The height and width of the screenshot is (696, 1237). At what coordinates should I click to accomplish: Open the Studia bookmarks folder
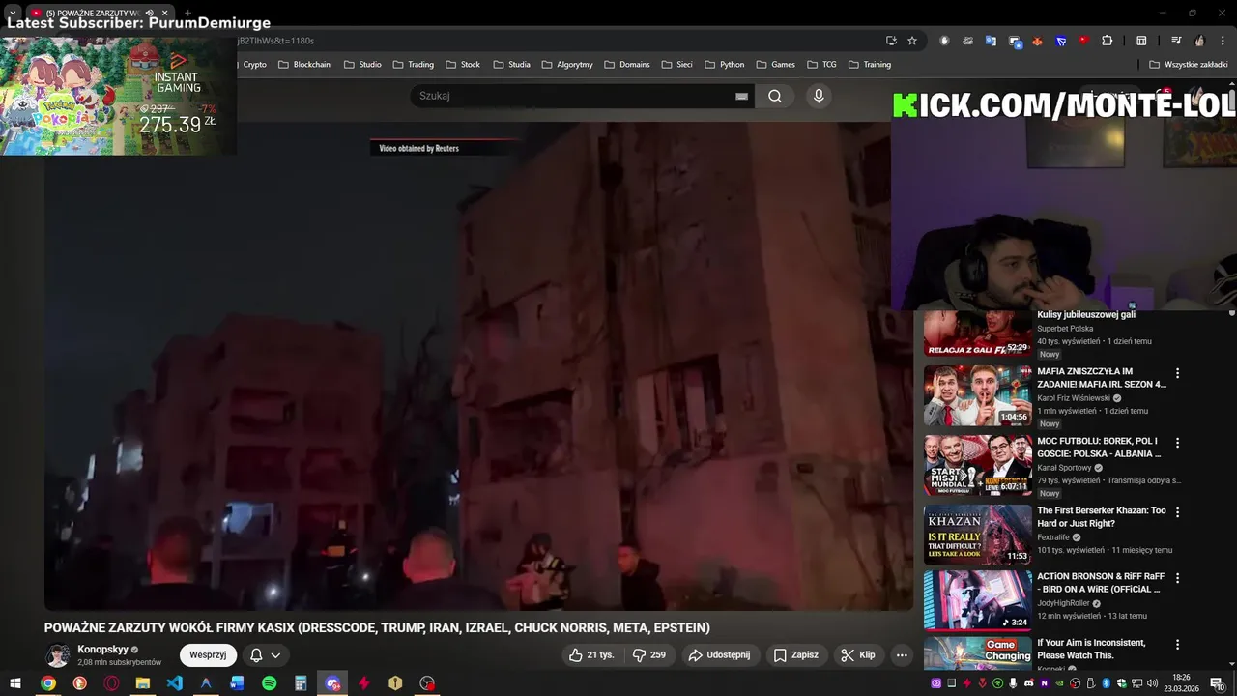coord(512,65)
